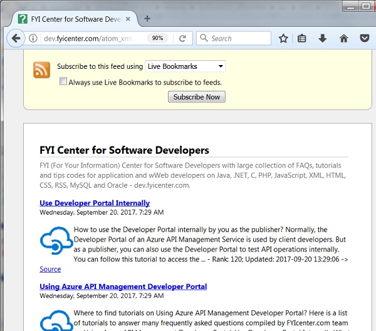
Task: Open the Source link
Action: click(50, 269)
